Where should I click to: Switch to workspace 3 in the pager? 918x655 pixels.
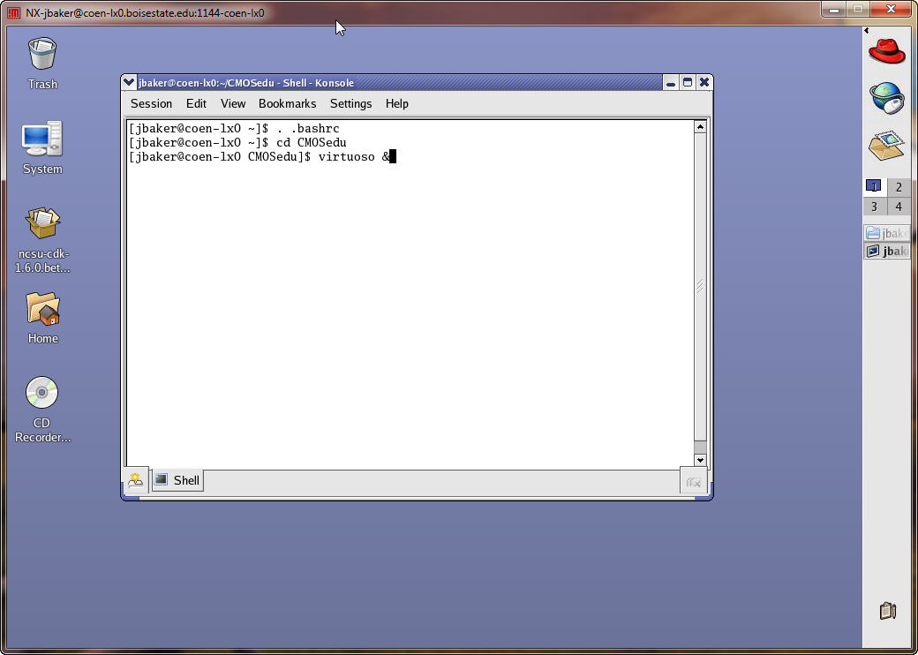874,207
